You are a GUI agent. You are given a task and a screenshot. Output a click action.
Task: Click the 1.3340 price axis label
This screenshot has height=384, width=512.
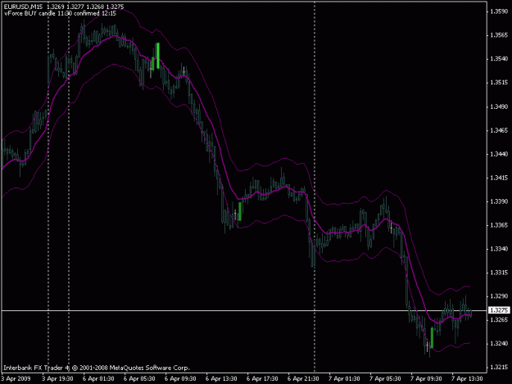point(499,249)
